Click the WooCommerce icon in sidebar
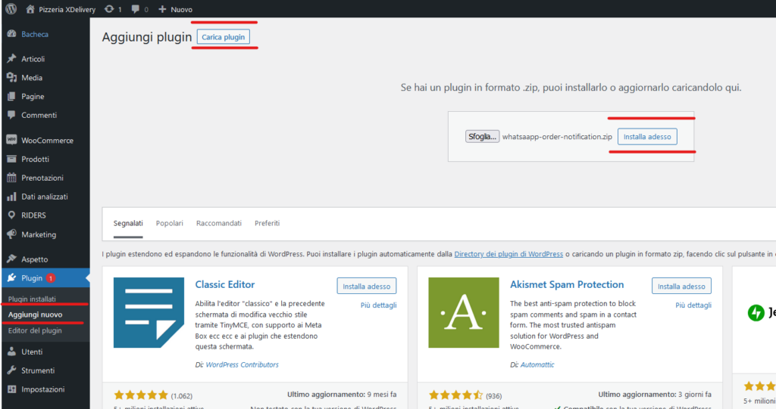 11,140
